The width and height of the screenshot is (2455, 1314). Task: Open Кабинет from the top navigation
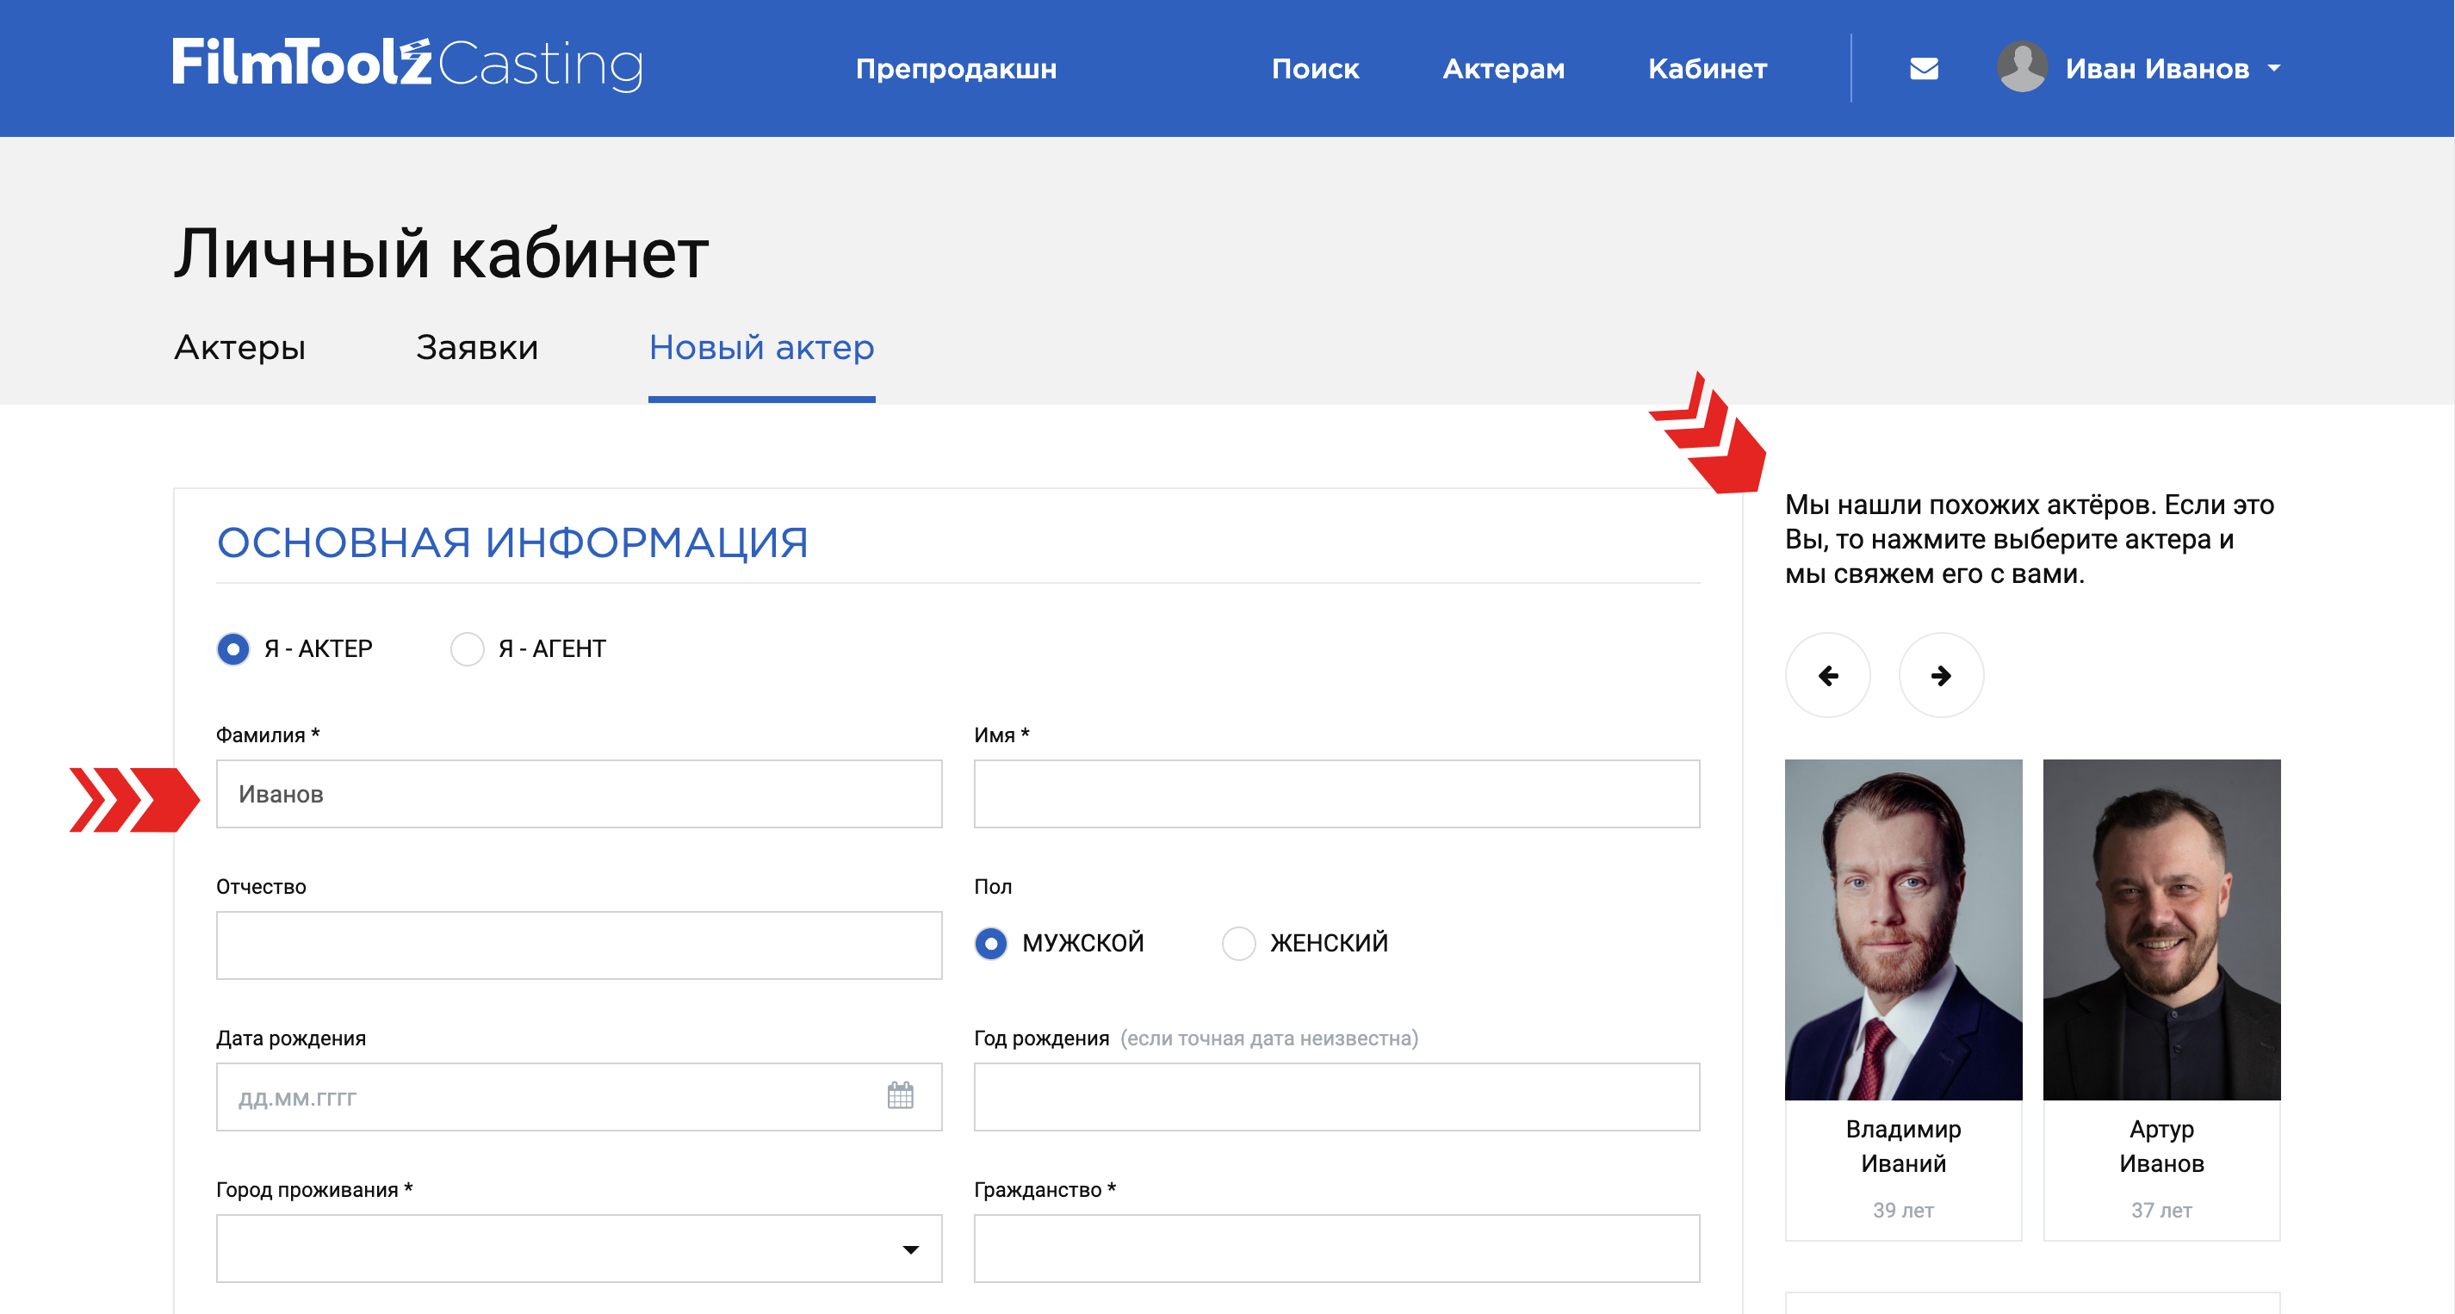tap(1707, 69)
